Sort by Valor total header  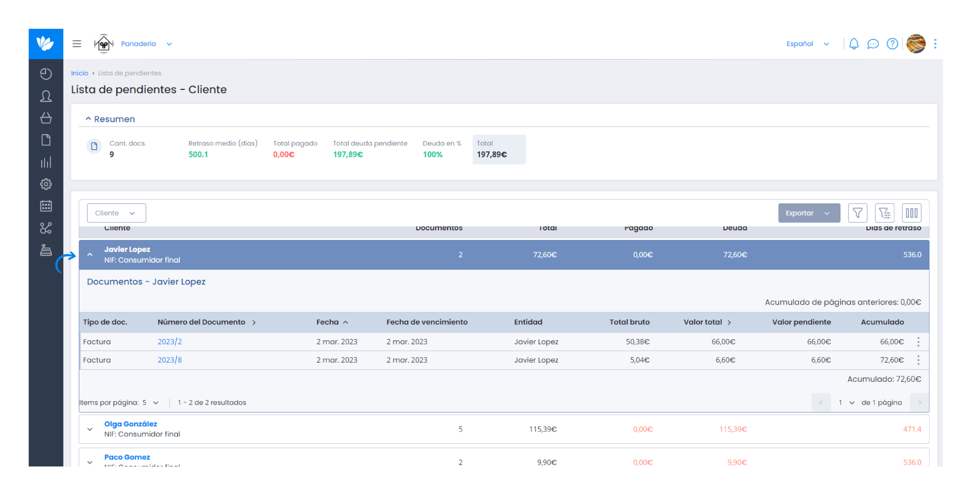point(708,322)
